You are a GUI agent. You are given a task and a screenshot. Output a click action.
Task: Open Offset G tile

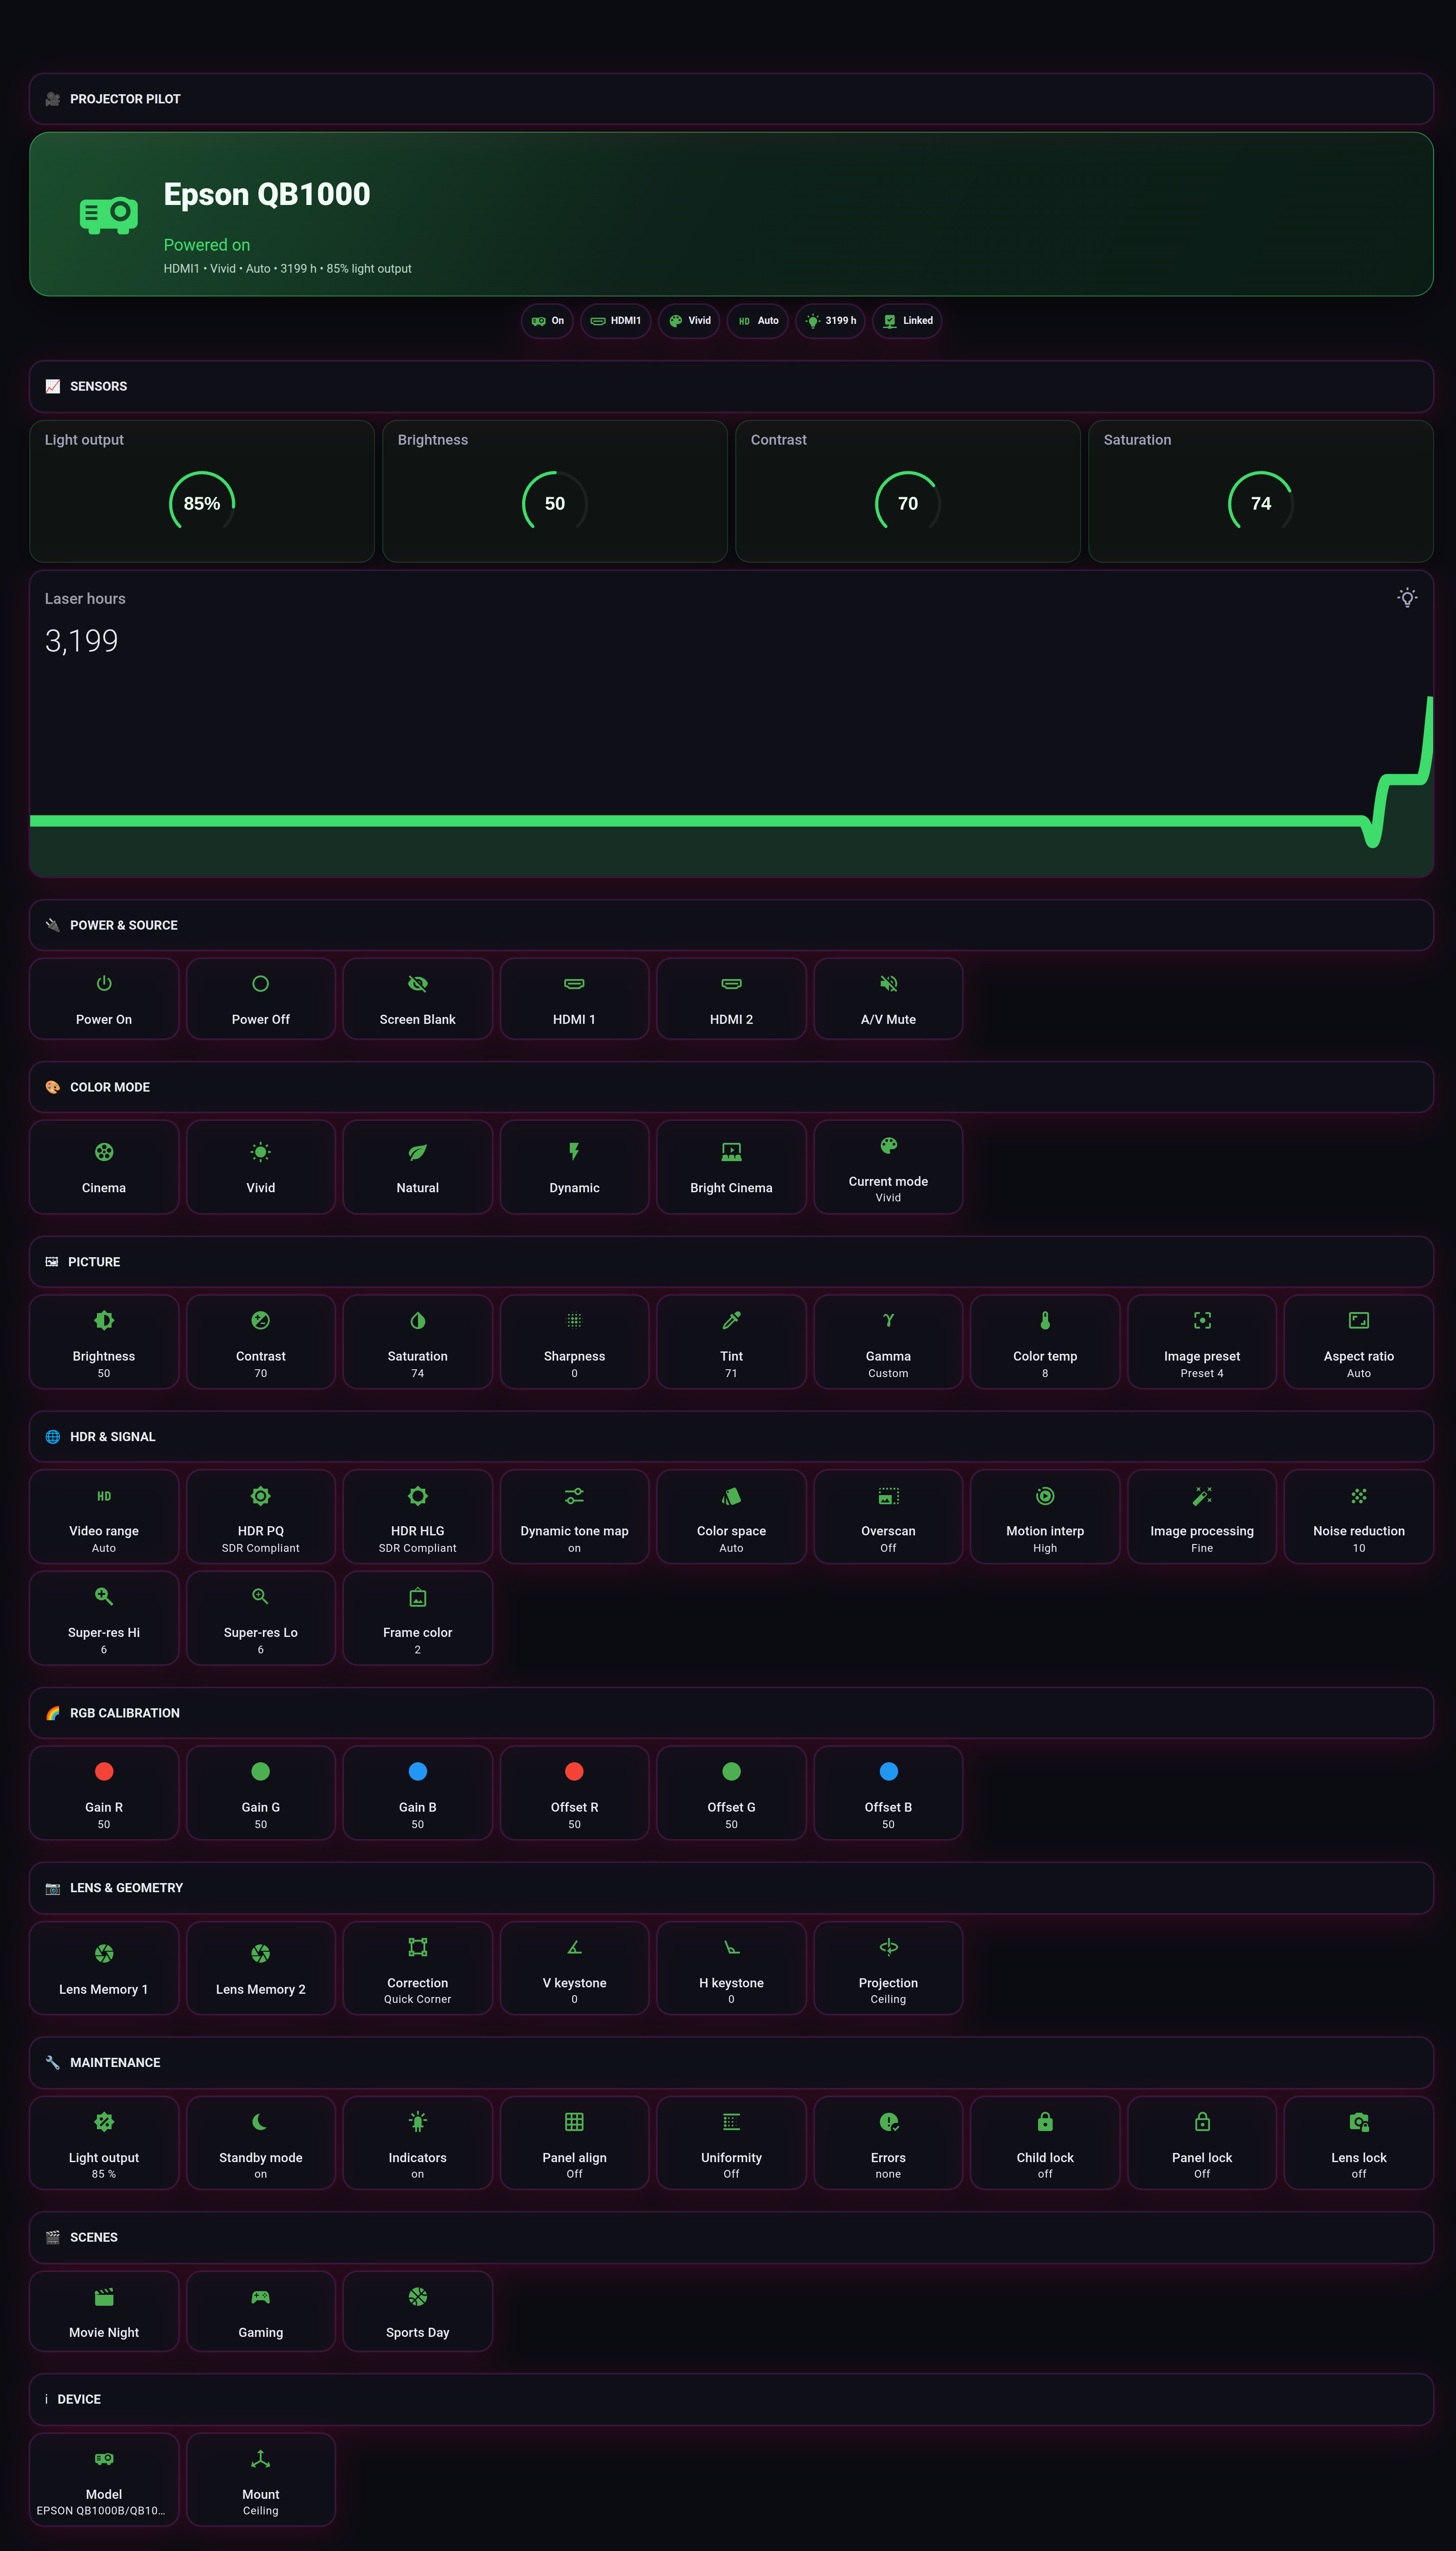pyautogui.click(x=731, y=1793)
